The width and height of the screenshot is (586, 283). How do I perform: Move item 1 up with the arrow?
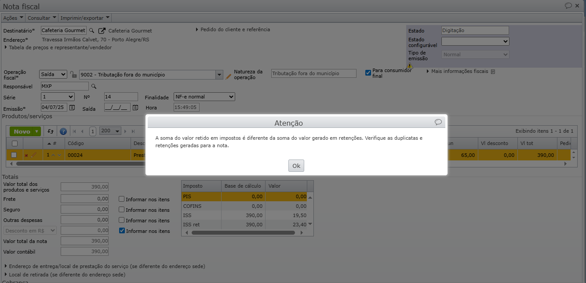pyautogui.click(x=53, y=155)
